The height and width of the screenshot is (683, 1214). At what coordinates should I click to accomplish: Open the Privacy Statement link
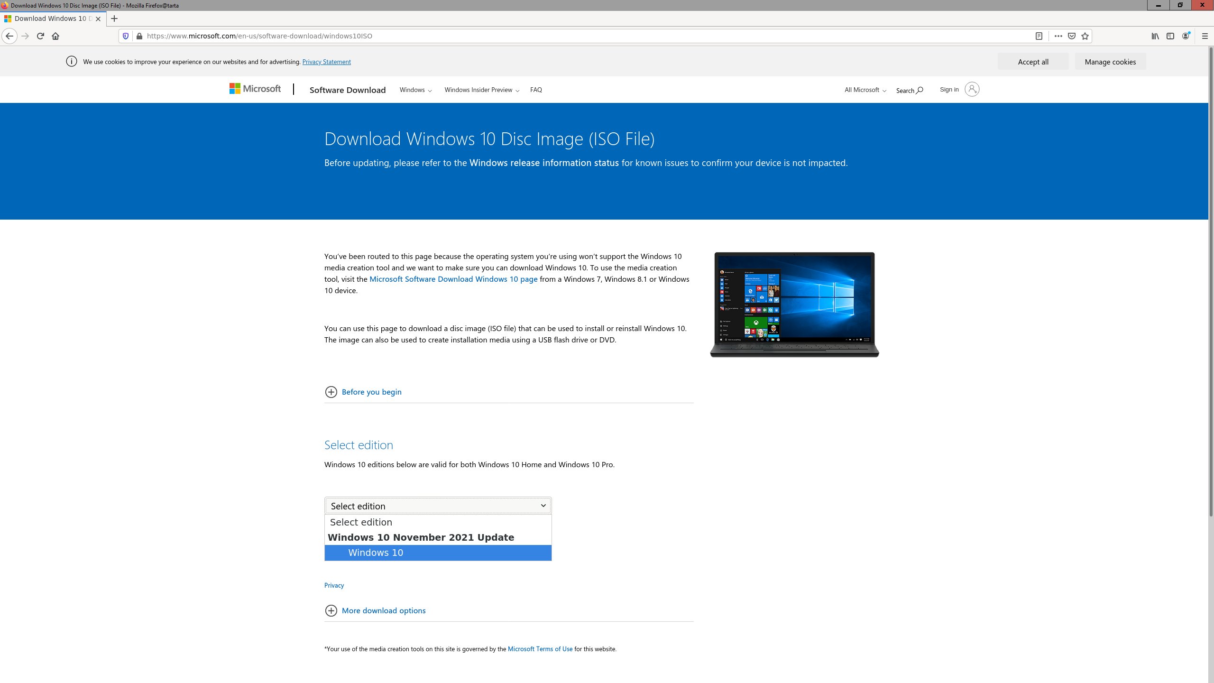click(x=326, y=62)
